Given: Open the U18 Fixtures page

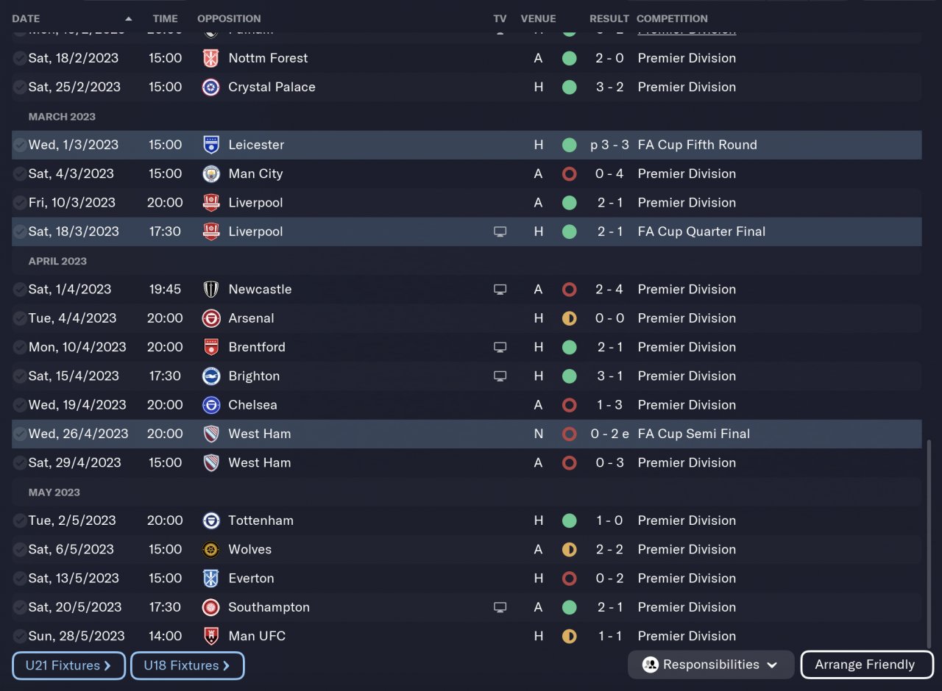Looking at the screenshot, I should 187,666.
